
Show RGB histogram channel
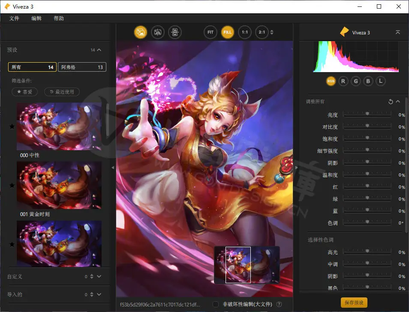[x=331, y=81]
